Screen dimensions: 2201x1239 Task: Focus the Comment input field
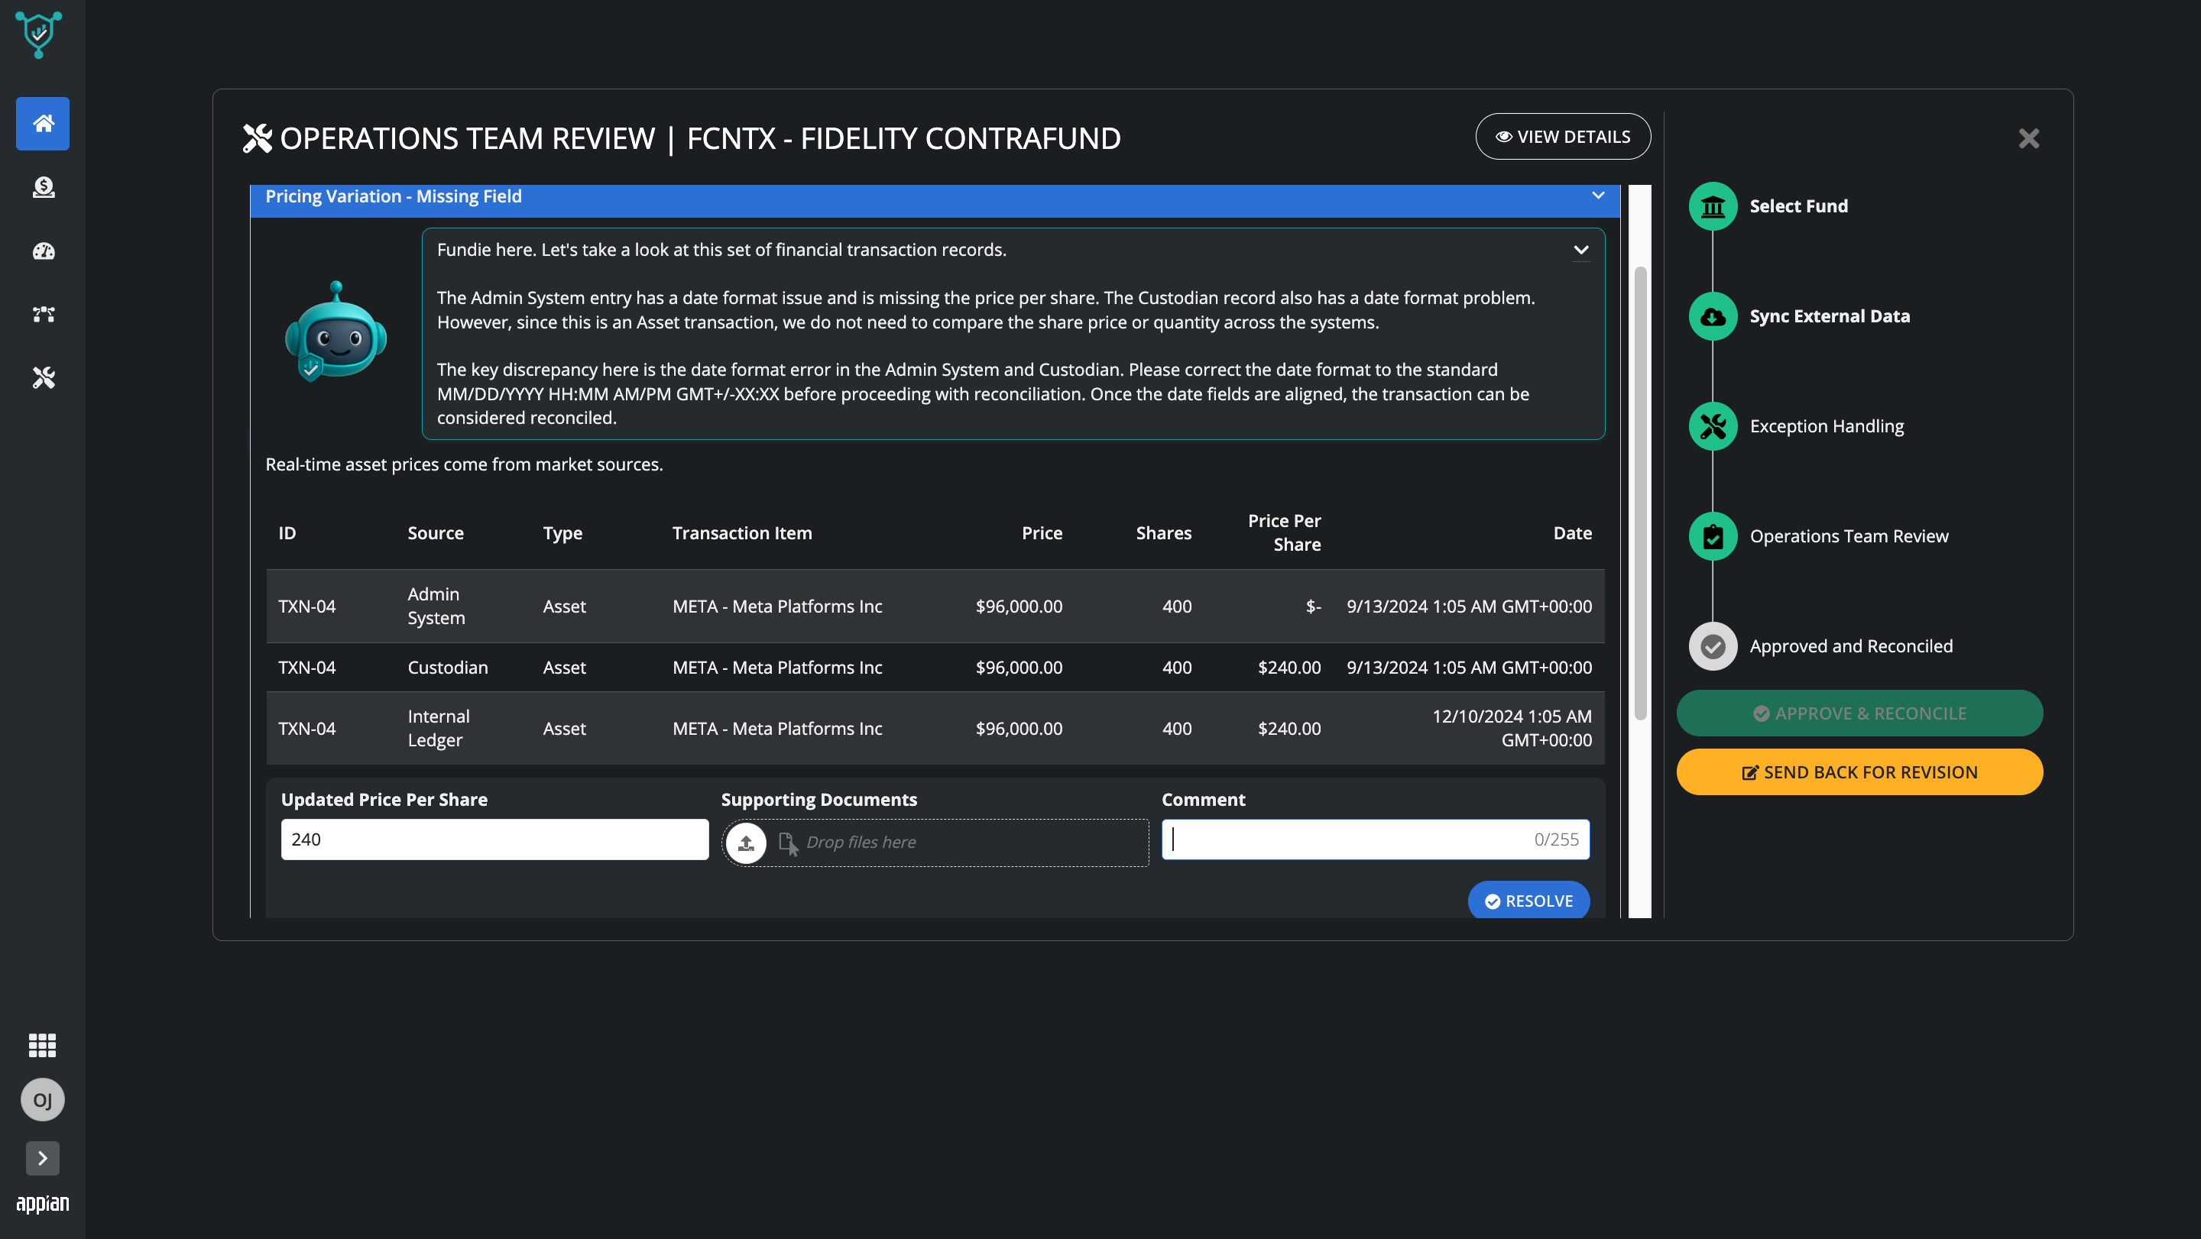tap(1375, 839)
